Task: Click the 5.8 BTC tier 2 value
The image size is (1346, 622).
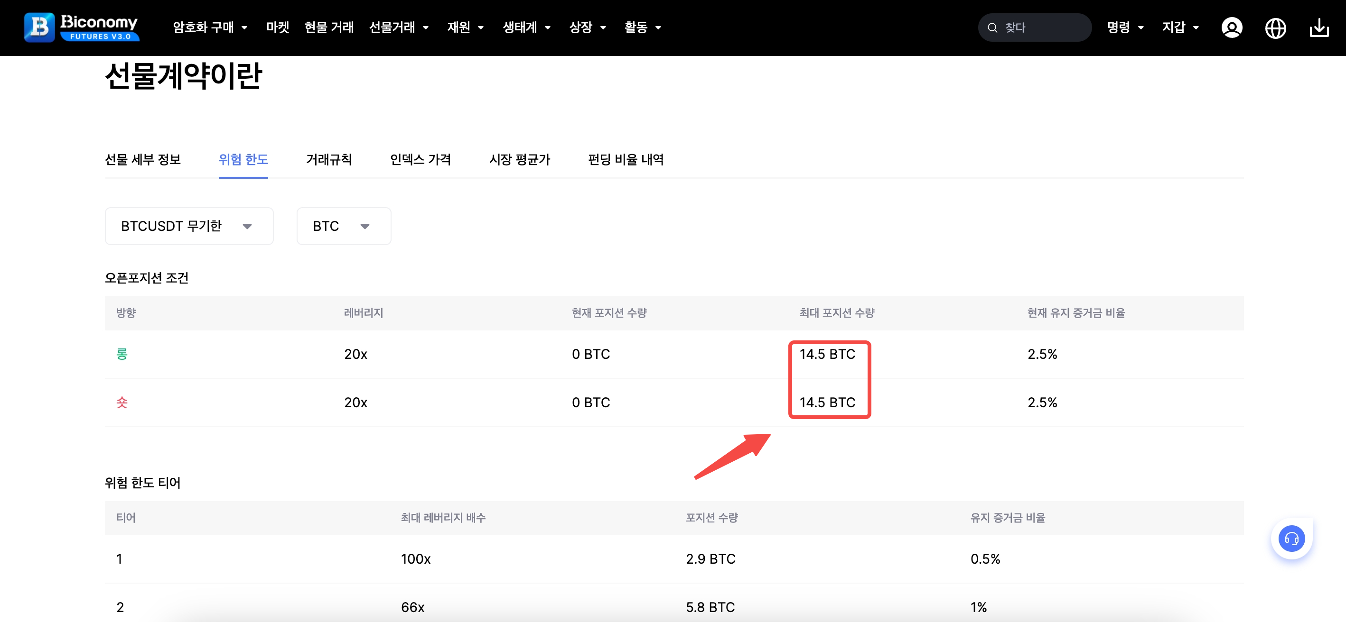Action: 710,607
